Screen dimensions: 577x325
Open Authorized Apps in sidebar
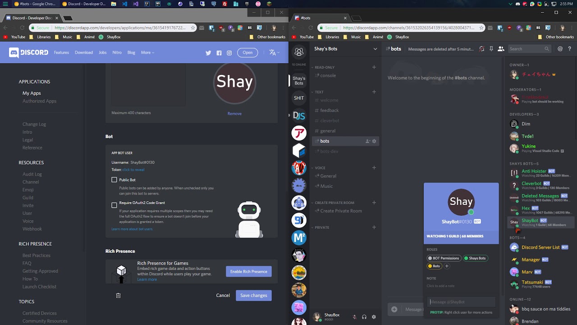(x=39, y=101)
